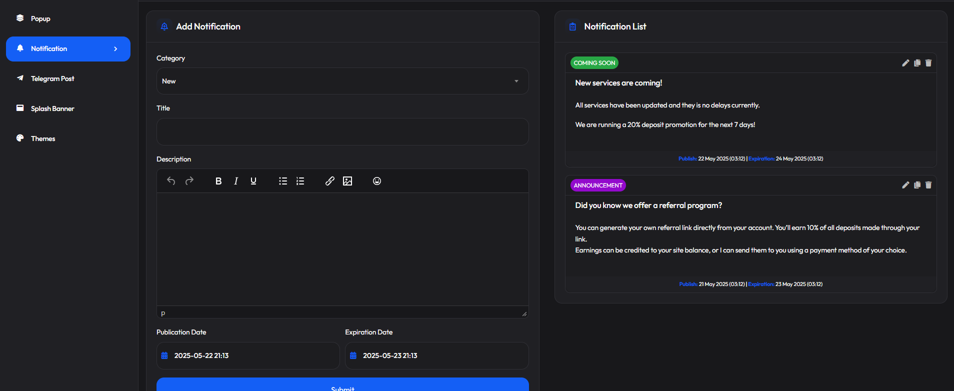Click the undo icon in description editor
This screenshot has width=954, height=391.
point(171,181)
